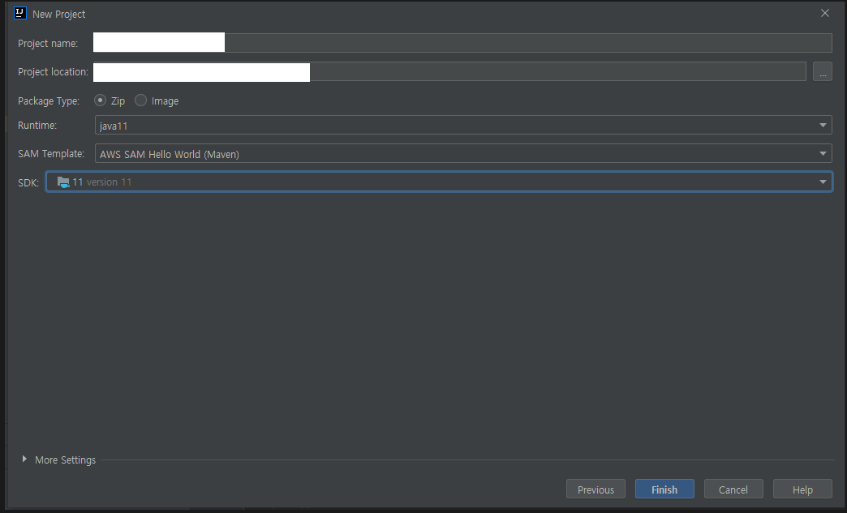
Task: Click the Cancel button
Action: [x=733, y=489]
